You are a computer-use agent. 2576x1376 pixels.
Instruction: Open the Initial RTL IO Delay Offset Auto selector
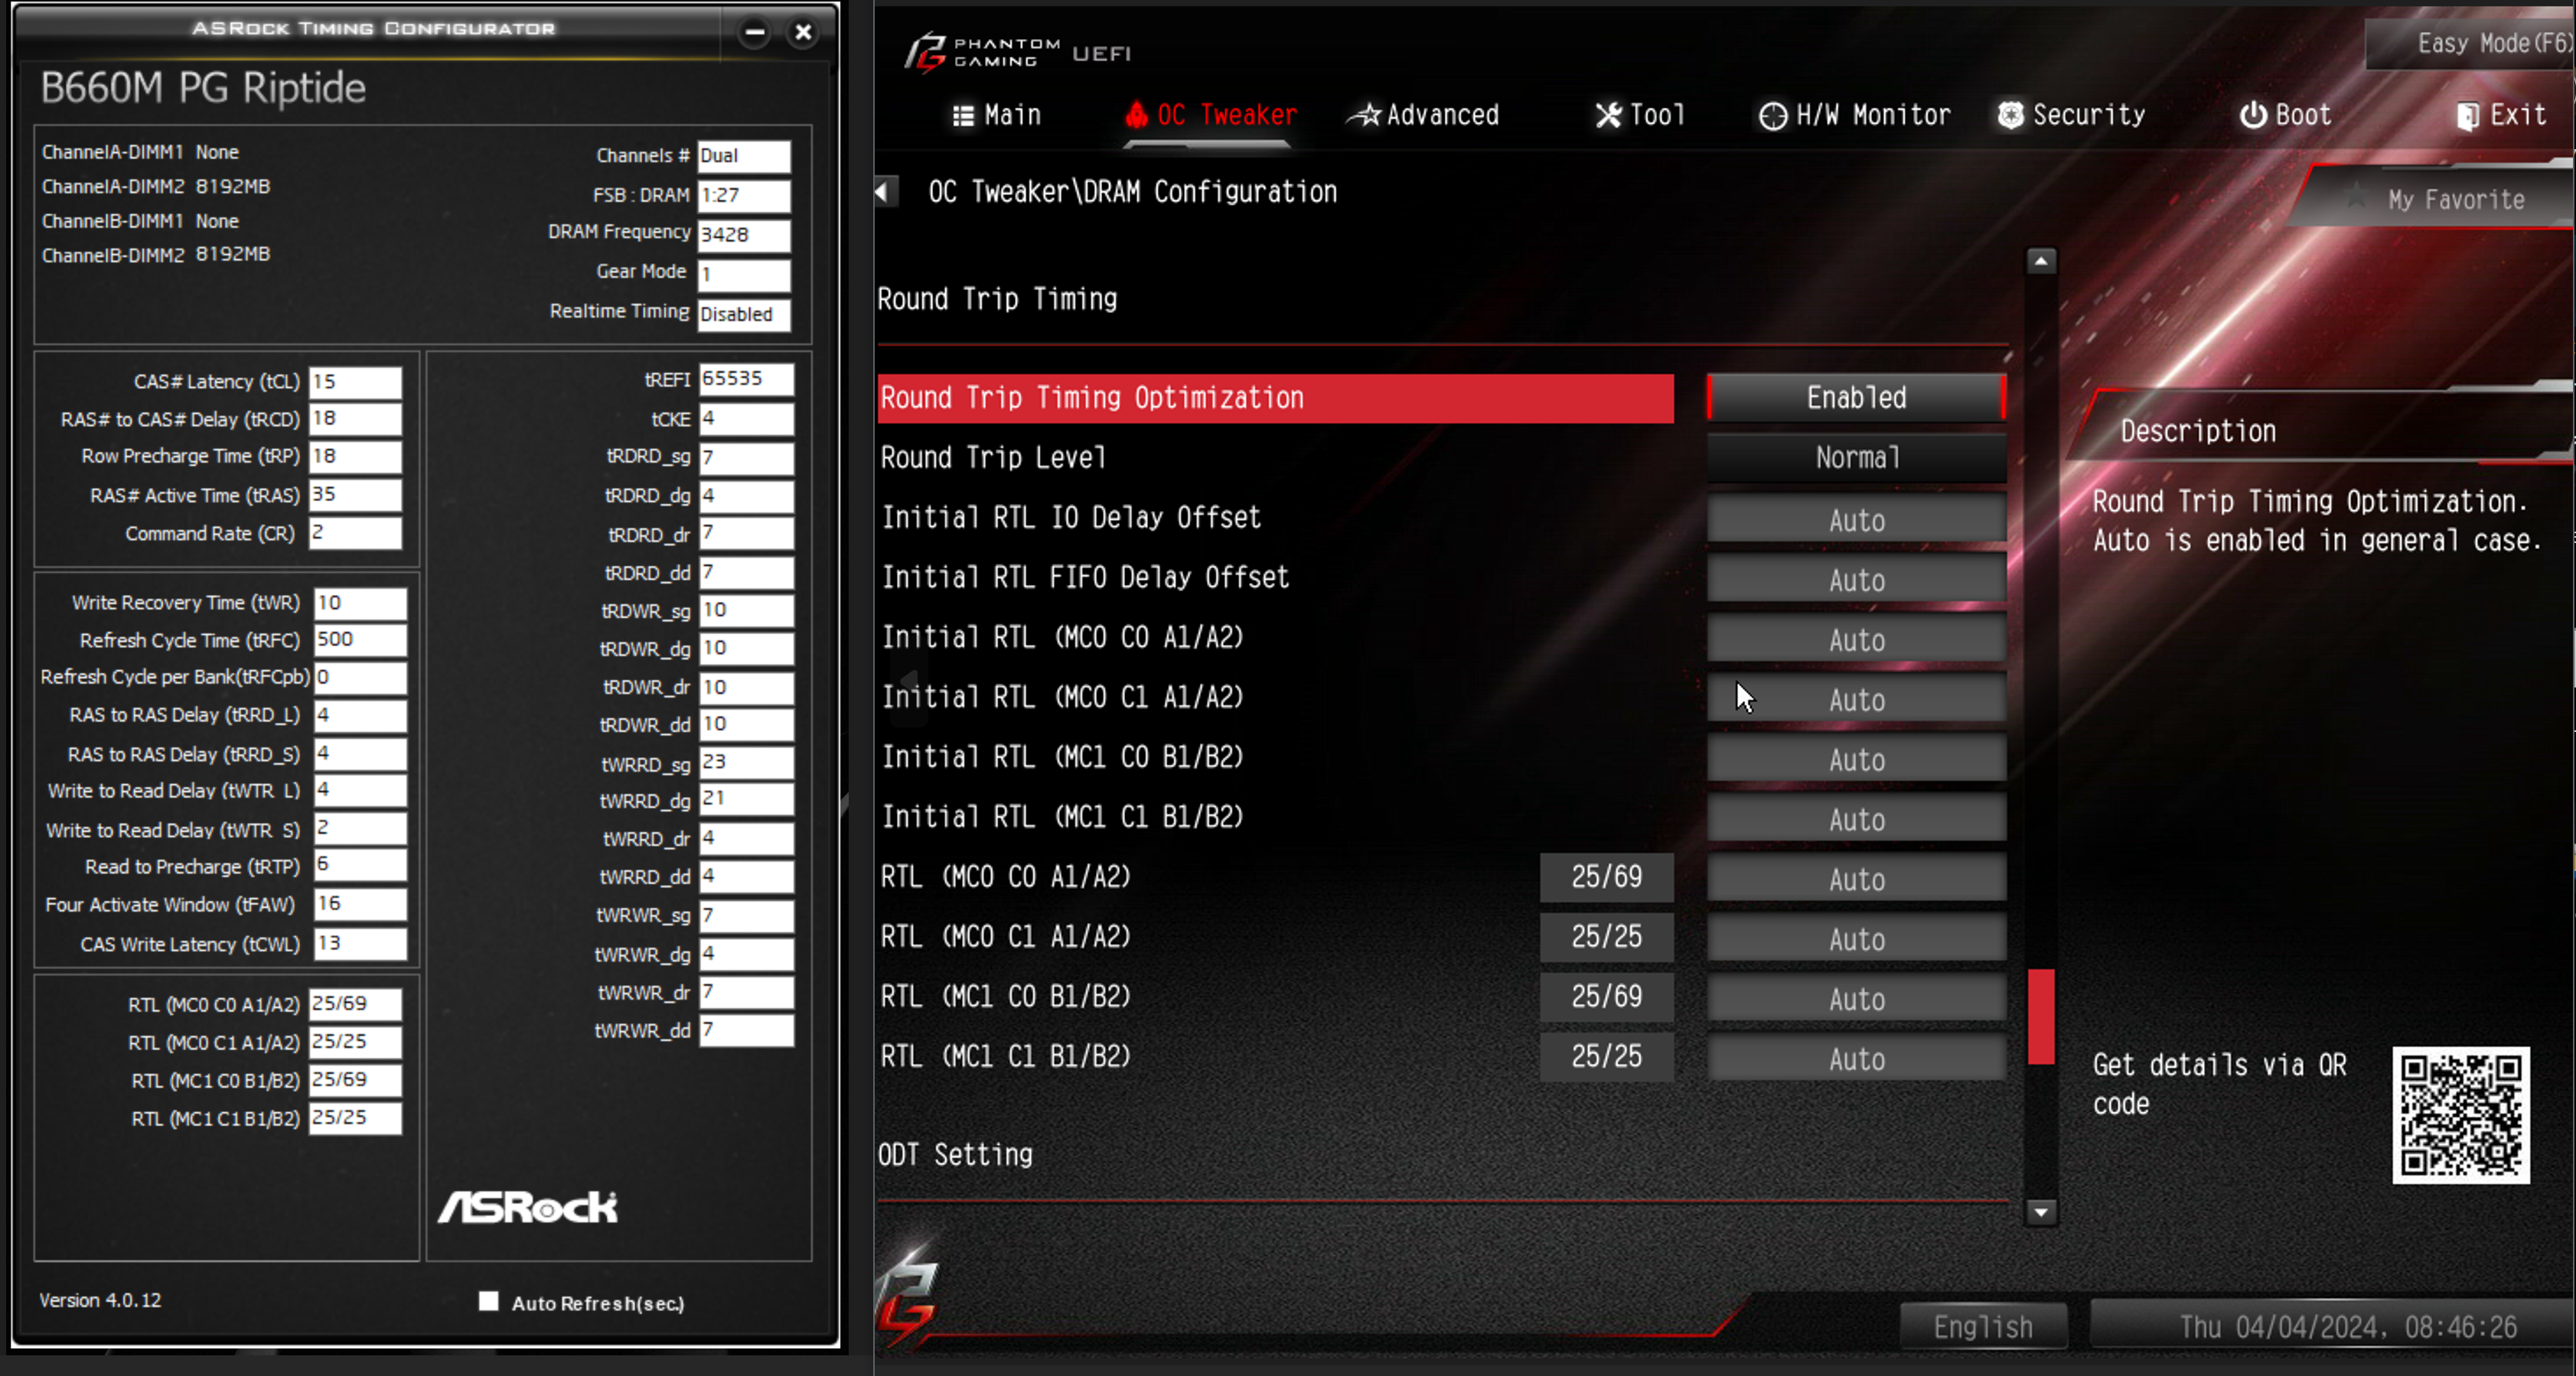[1856, 519]
